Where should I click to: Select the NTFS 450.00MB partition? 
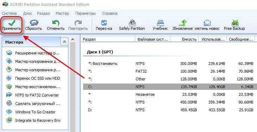170,102
